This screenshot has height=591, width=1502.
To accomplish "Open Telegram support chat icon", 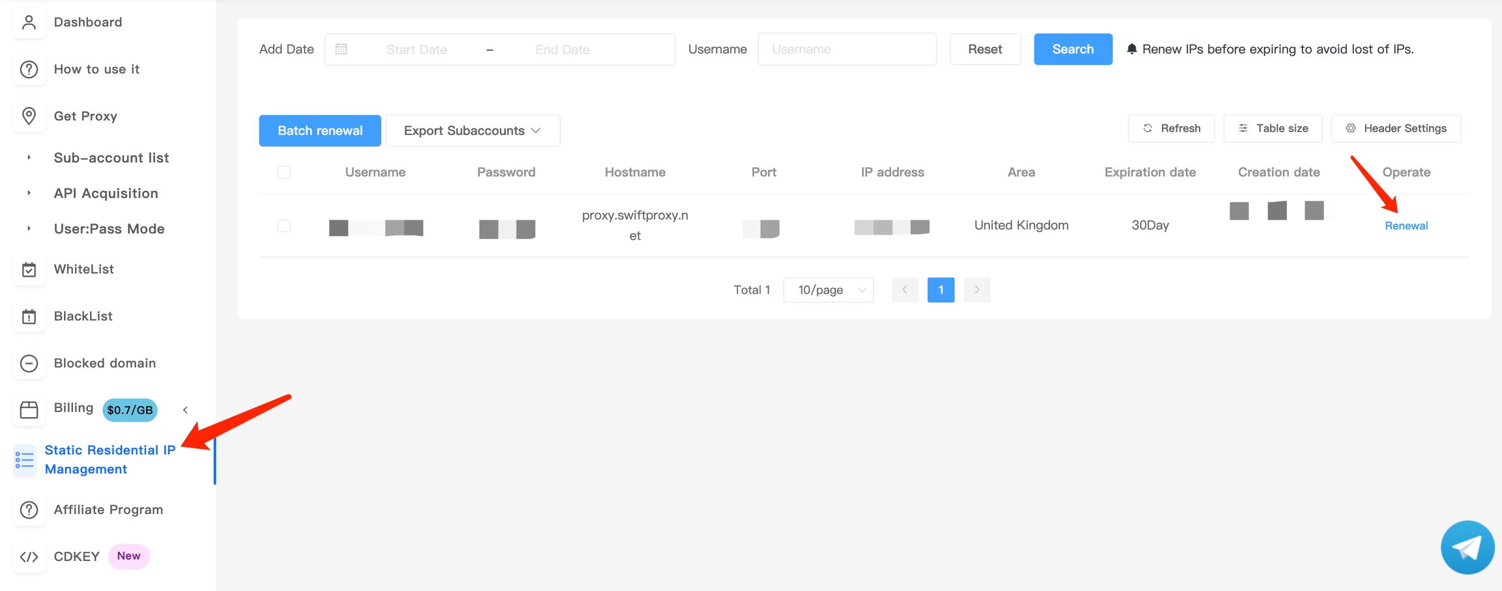I will point(1467,547).
